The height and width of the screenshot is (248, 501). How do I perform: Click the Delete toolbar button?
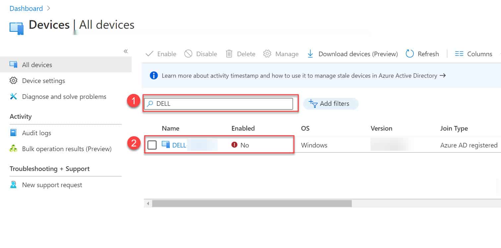pyautogui.click(x=240, y=54)
